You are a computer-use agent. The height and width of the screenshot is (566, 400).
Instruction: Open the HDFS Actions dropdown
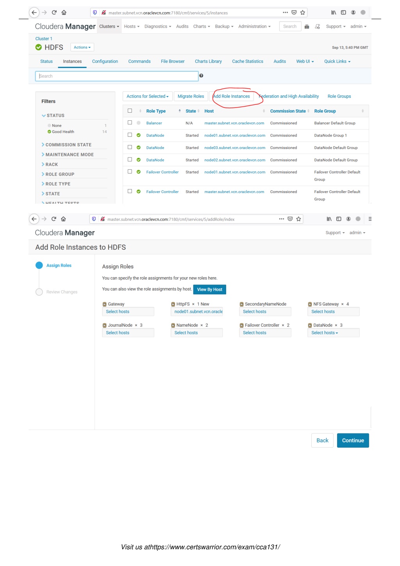(82, 47)
